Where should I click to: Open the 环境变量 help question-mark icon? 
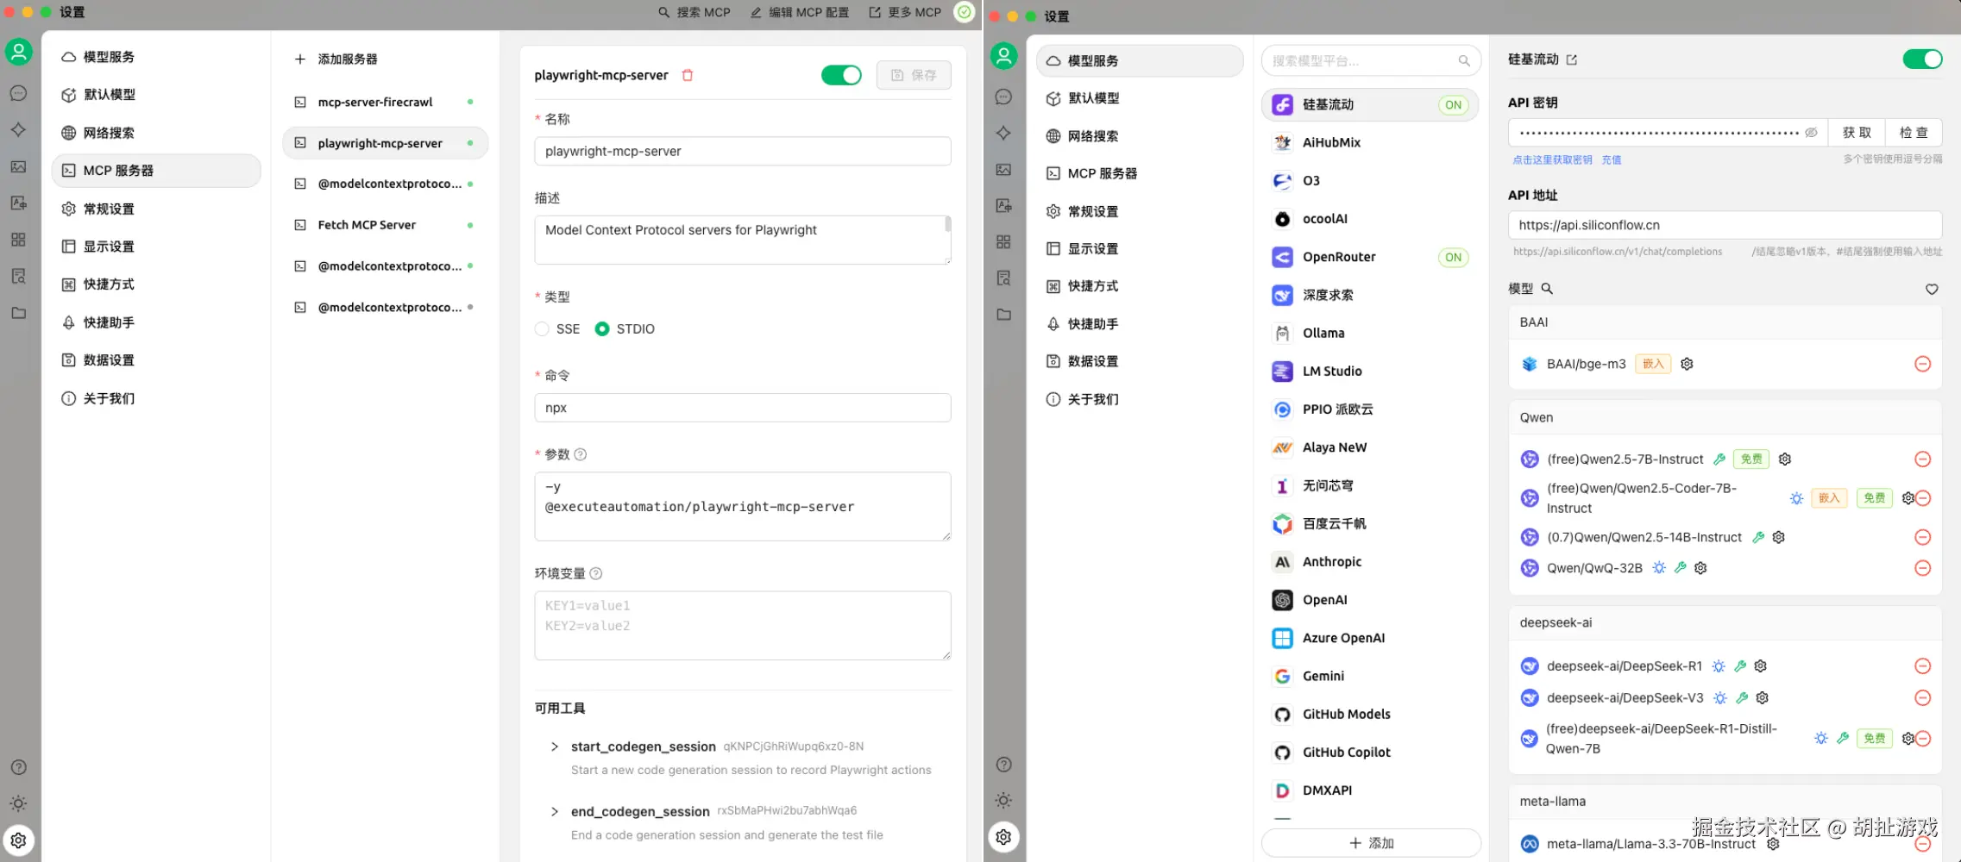click(596, 573)
